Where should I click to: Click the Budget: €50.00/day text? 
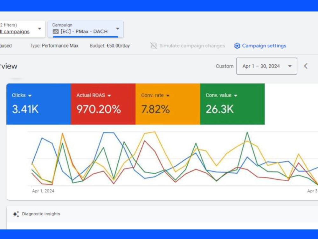(110, 46)
